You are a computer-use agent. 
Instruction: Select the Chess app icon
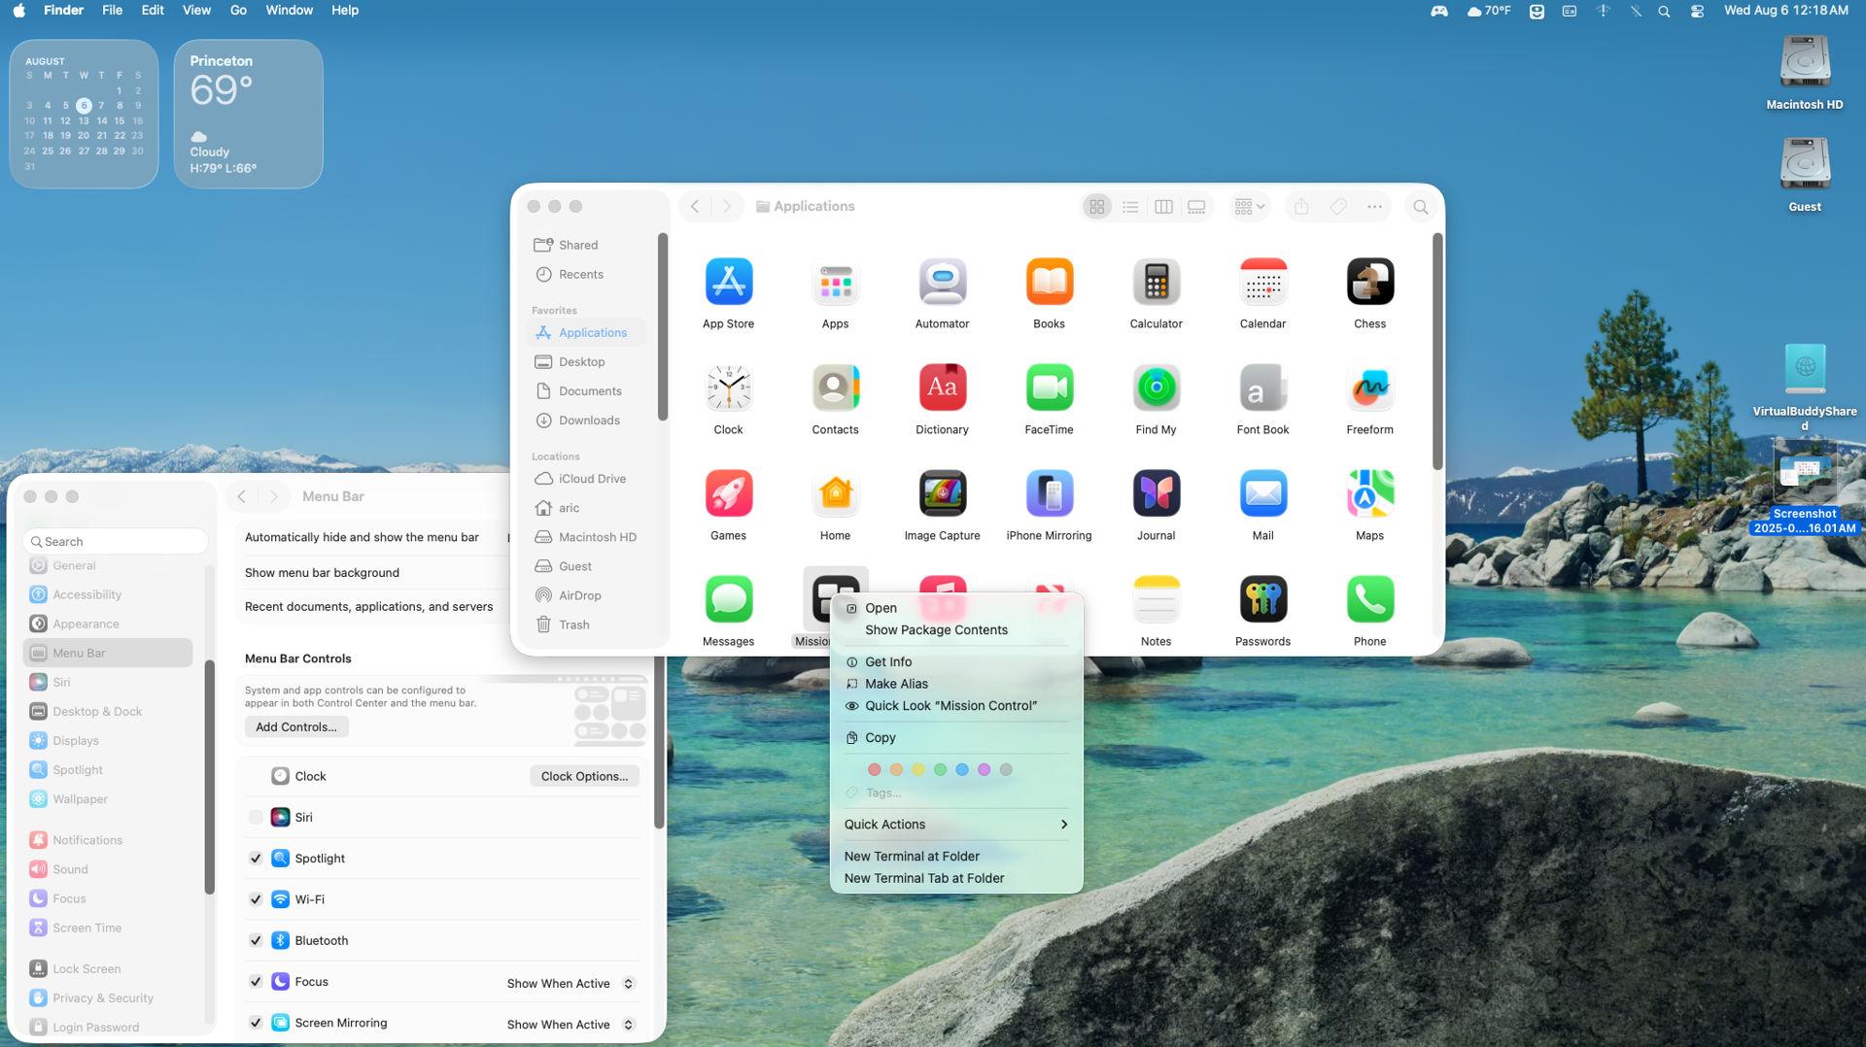click(1369, 282)
